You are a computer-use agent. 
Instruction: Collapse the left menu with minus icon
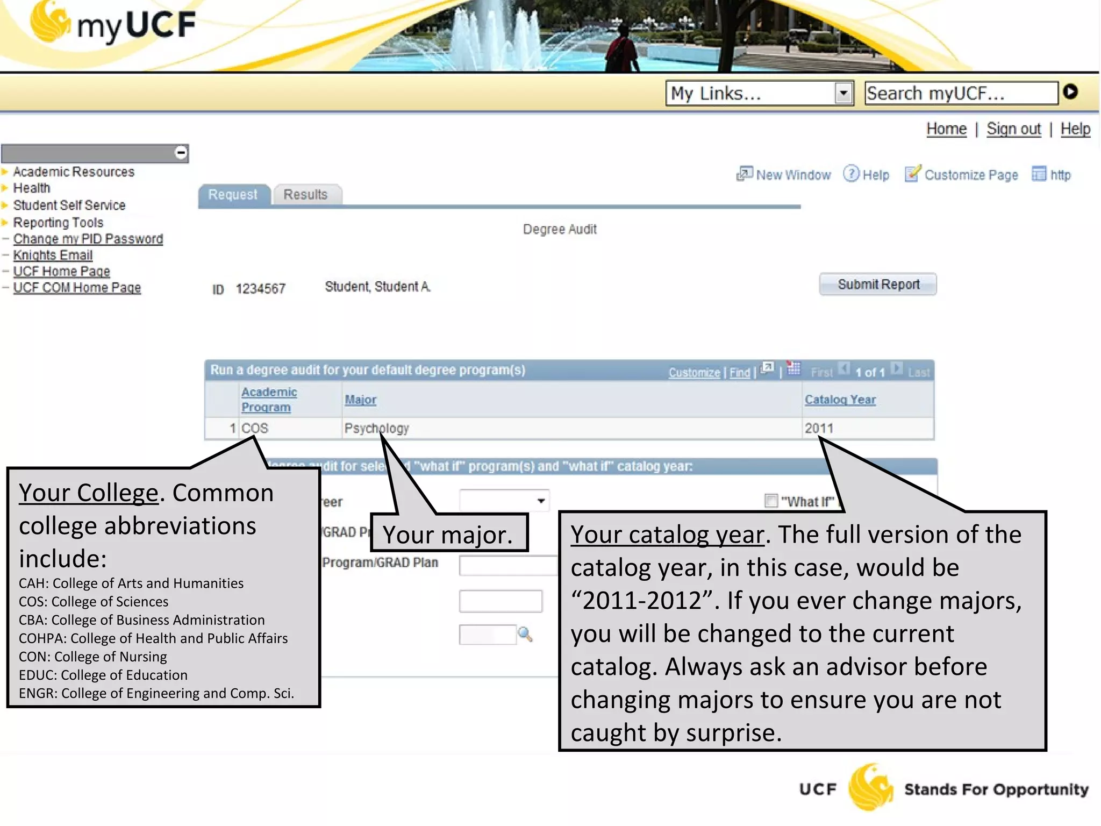181,153
